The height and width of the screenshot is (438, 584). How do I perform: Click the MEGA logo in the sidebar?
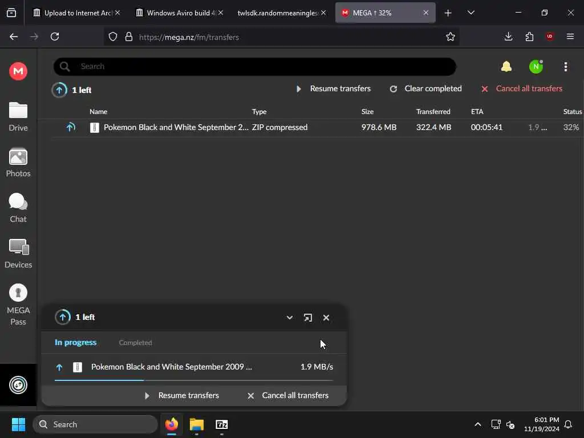pyautogui.click(x=18, y=71)
